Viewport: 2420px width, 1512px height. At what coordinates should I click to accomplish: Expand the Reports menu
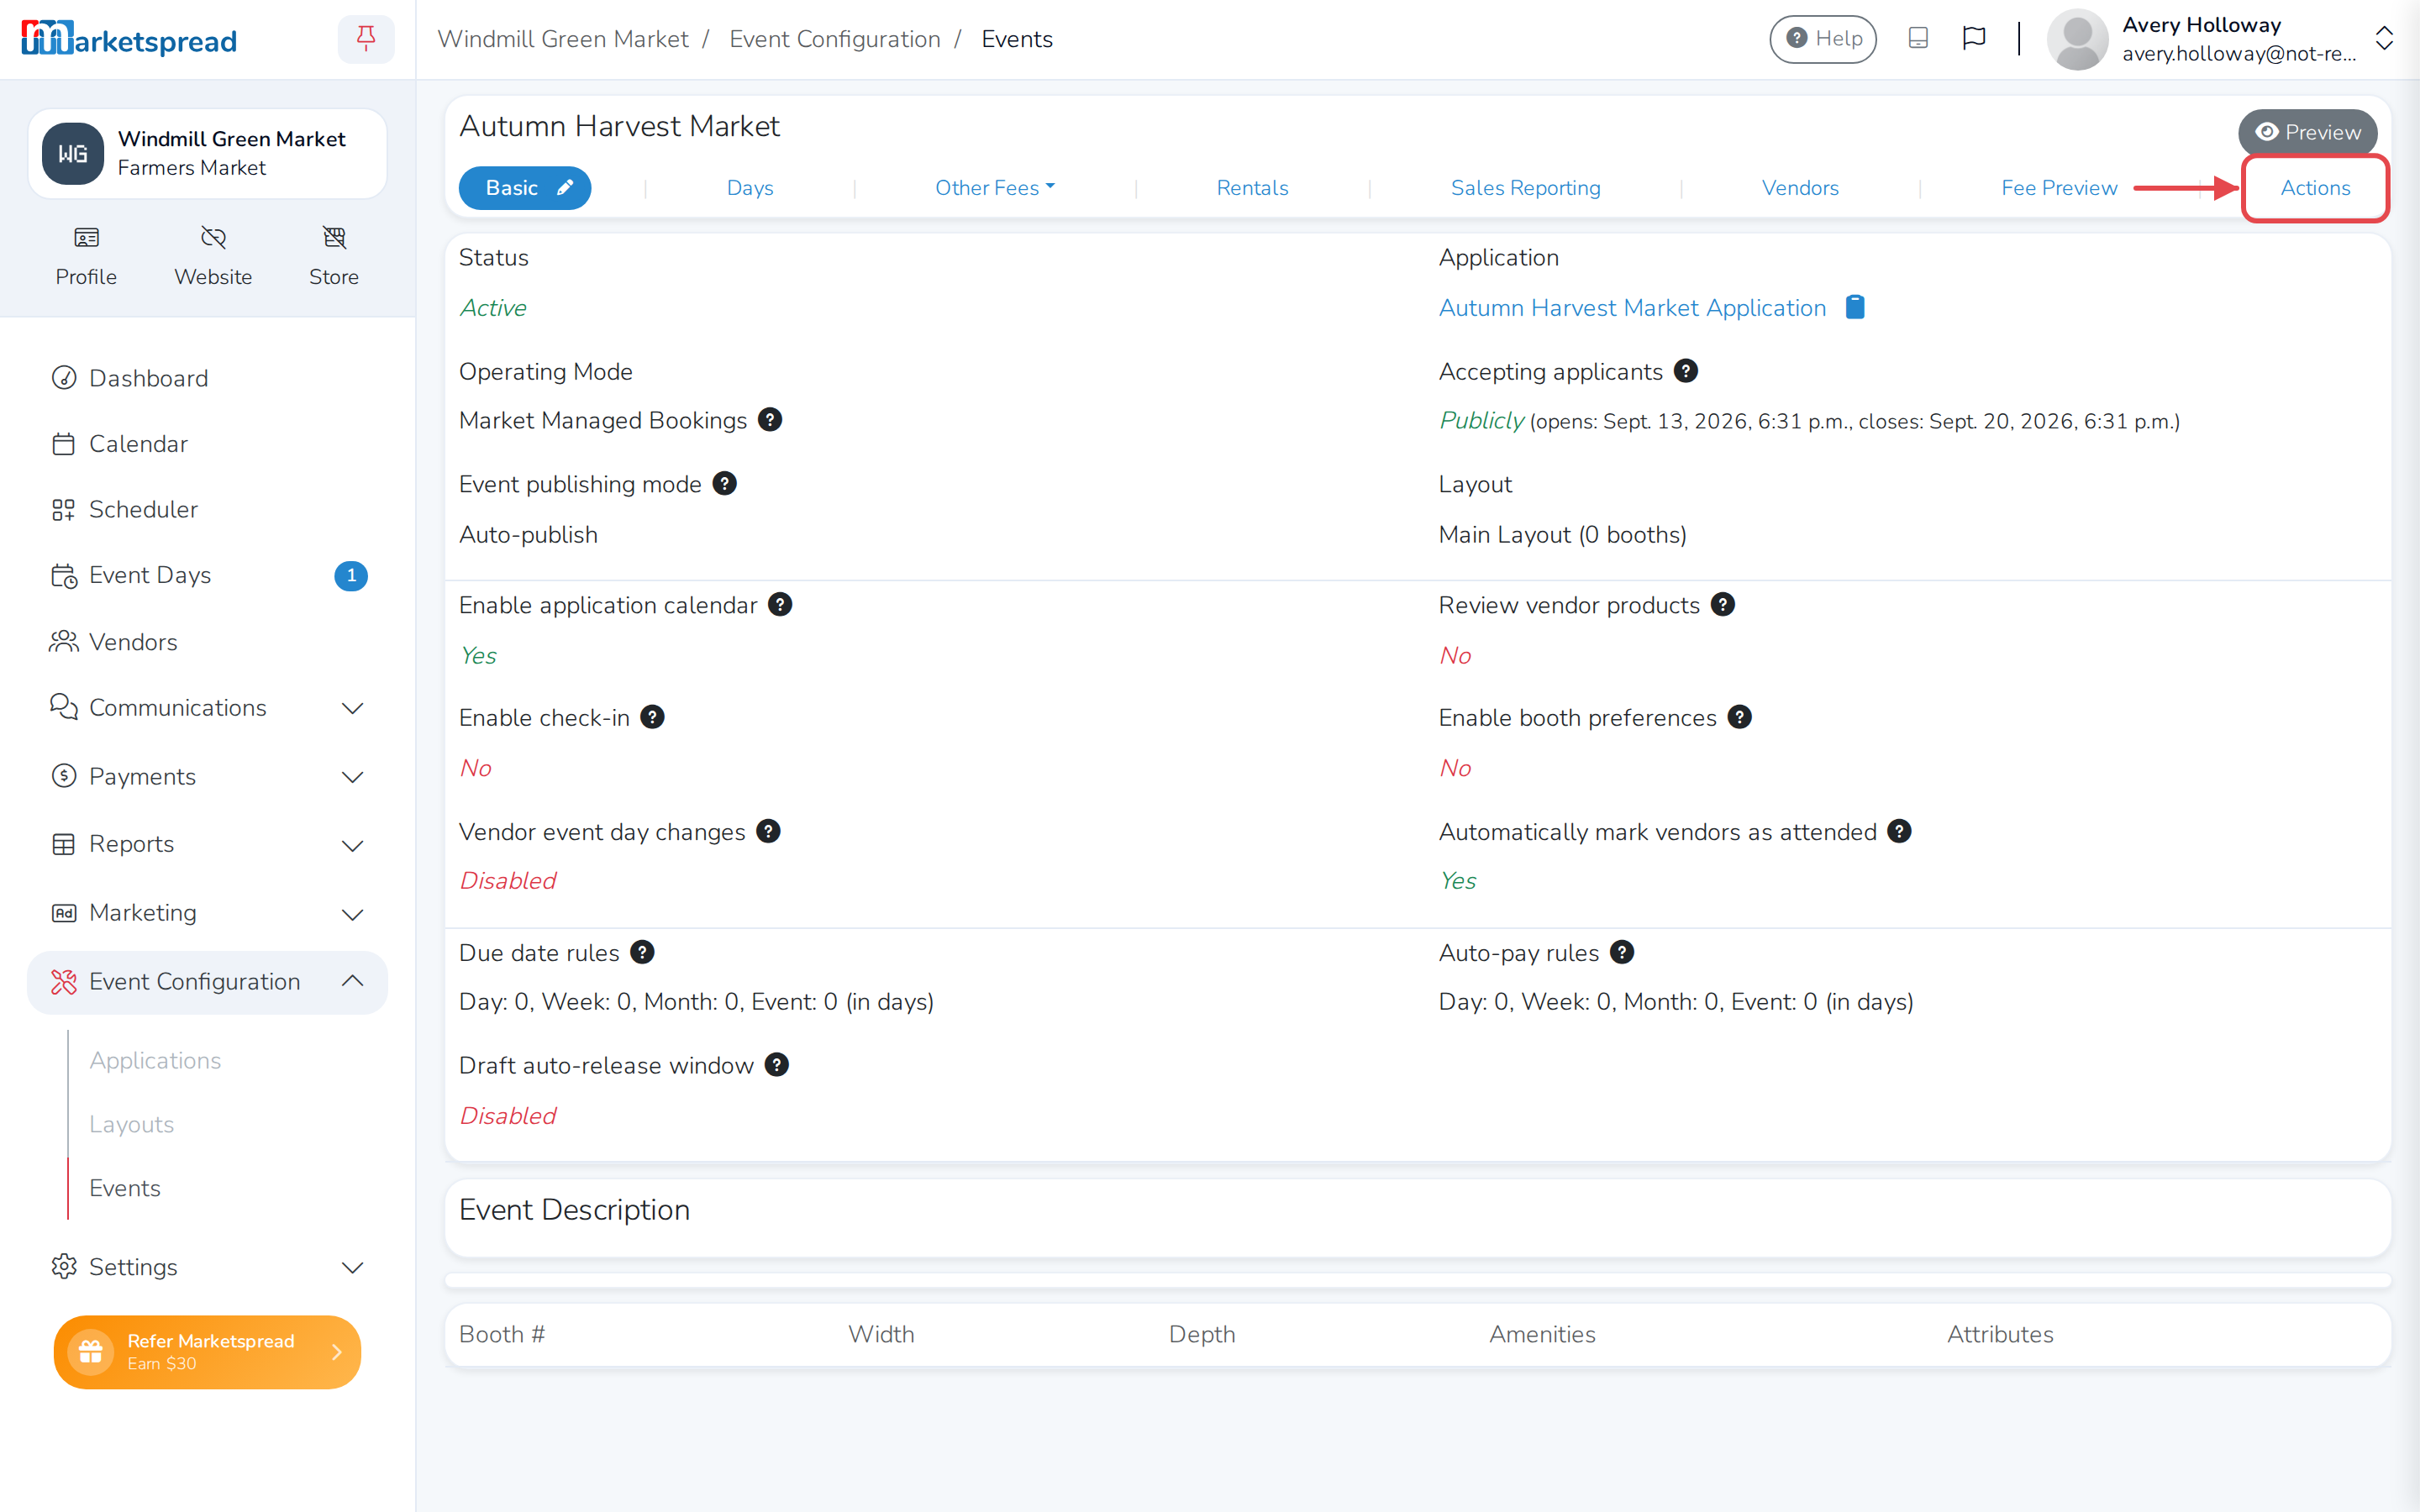click(x=207, y=845)
